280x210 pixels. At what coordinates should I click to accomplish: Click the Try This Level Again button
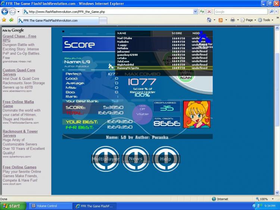[x=186, y=74]
